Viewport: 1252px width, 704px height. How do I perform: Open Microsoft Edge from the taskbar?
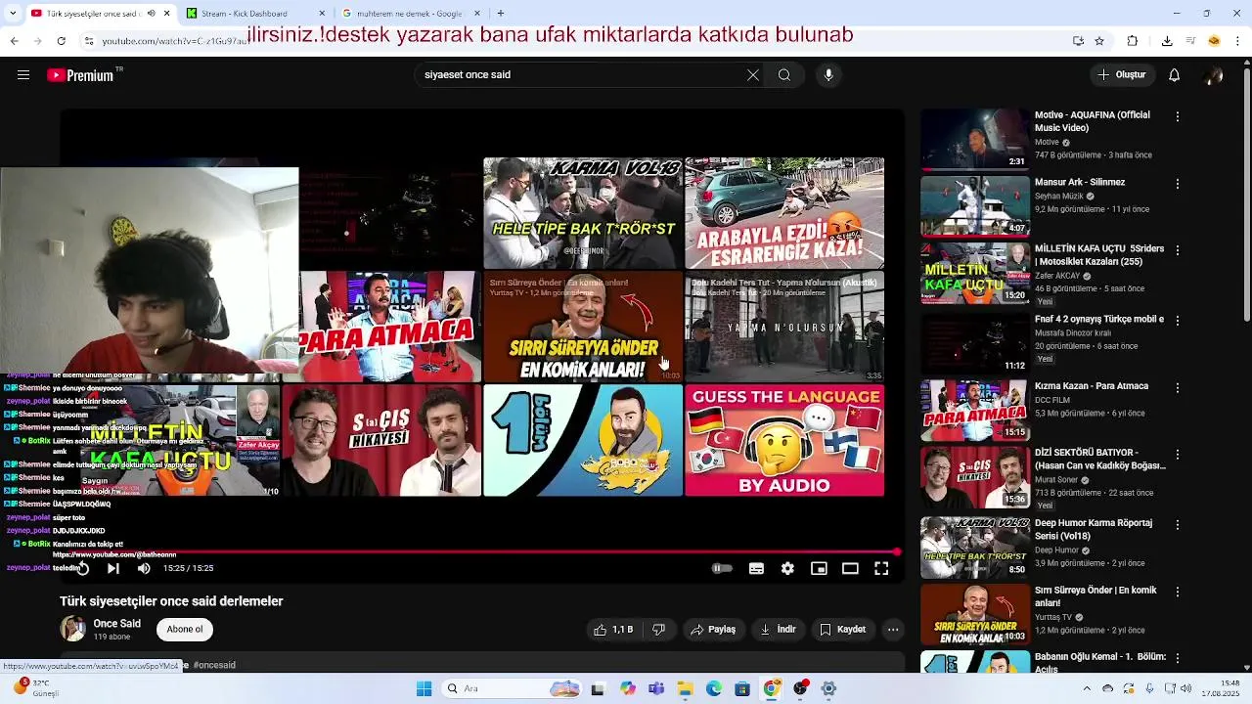tap(714, 688)
